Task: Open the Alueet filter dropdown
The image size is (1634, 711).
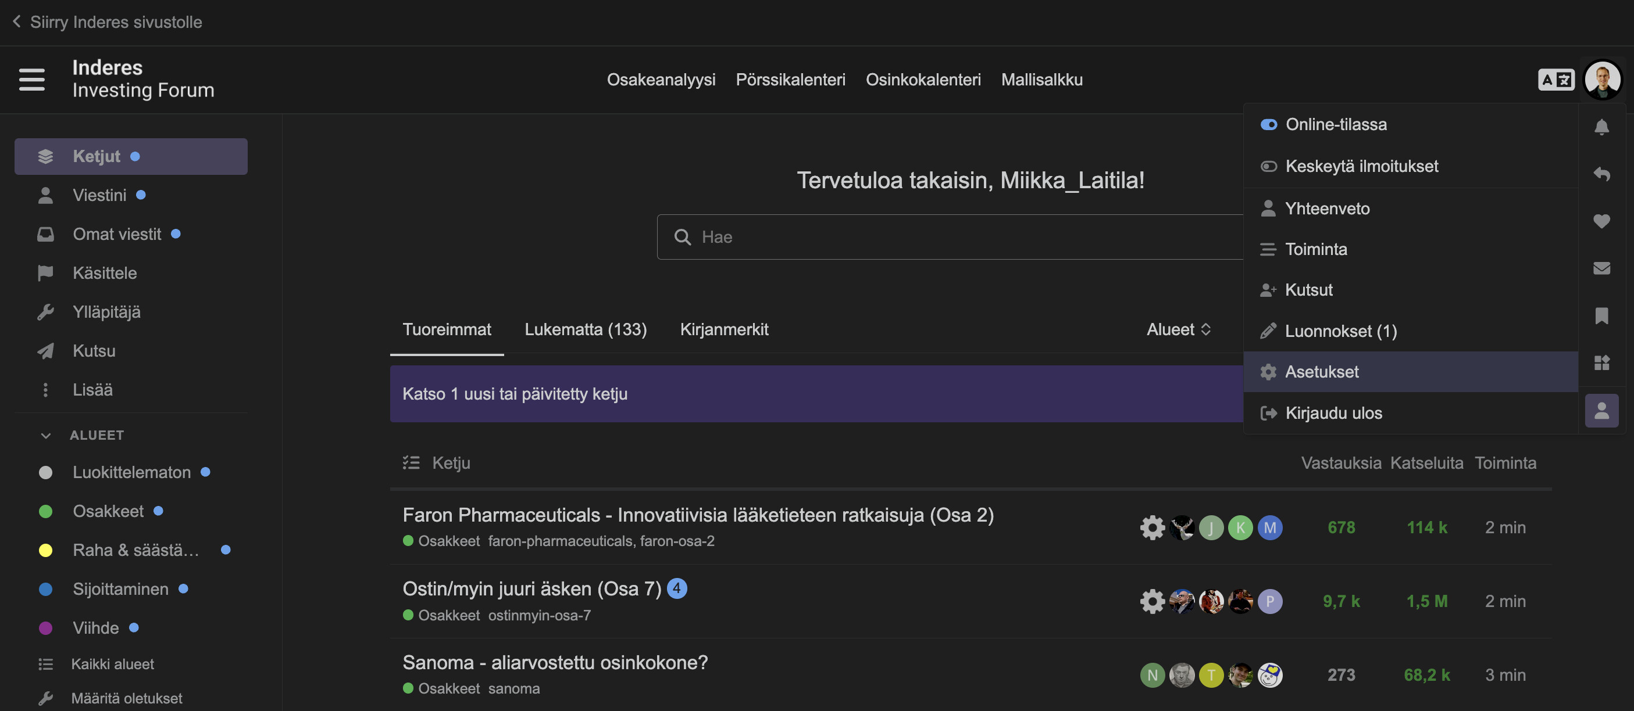Action: pos(1179,329)
